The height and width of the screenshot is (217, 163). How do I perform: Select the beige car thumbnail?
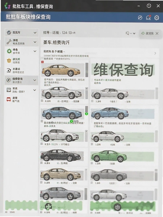point(60,174)
